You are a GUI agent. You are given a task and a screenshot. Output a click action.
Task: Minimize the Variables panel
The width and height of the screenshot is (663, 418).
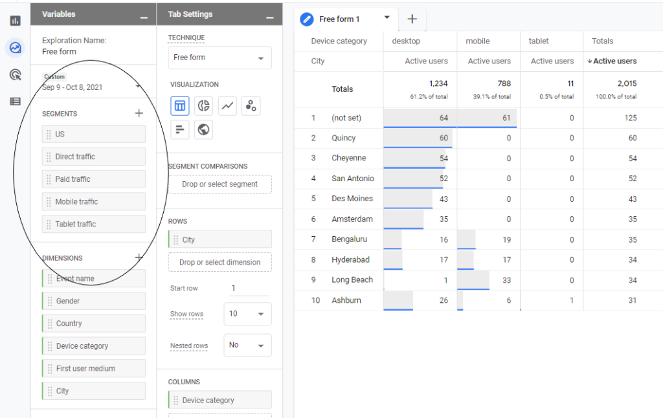coord(143,16)
